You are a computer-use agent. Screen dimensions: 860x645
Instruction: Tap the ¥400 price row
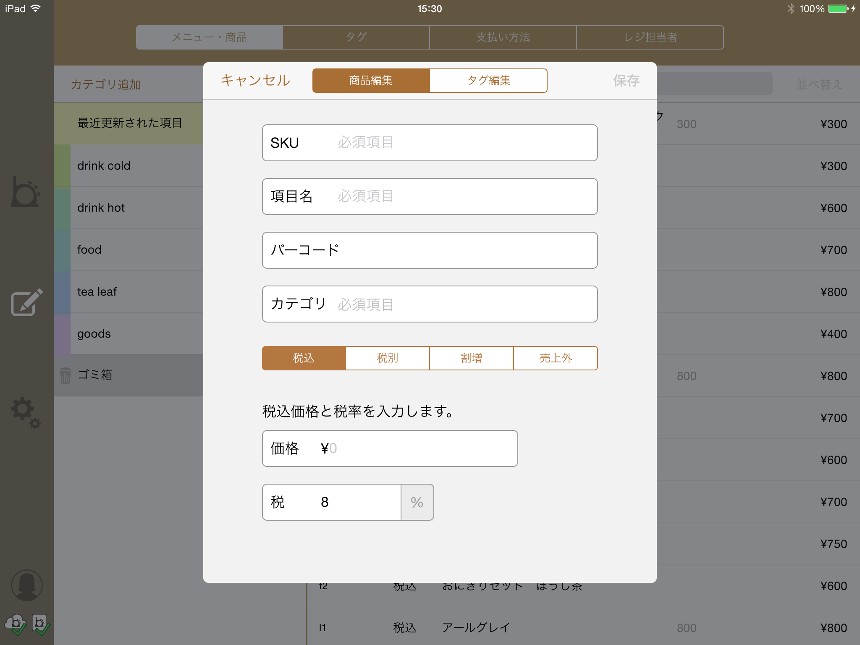coord(758,333)
